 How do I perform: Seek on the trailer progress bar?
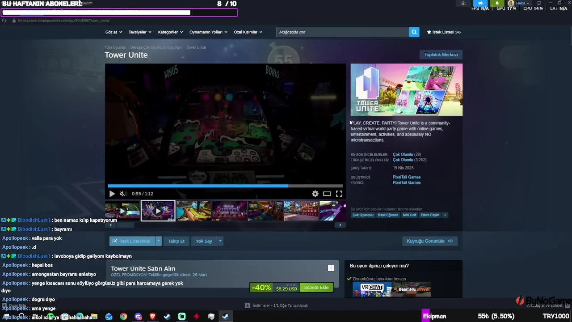click(225, 186)
